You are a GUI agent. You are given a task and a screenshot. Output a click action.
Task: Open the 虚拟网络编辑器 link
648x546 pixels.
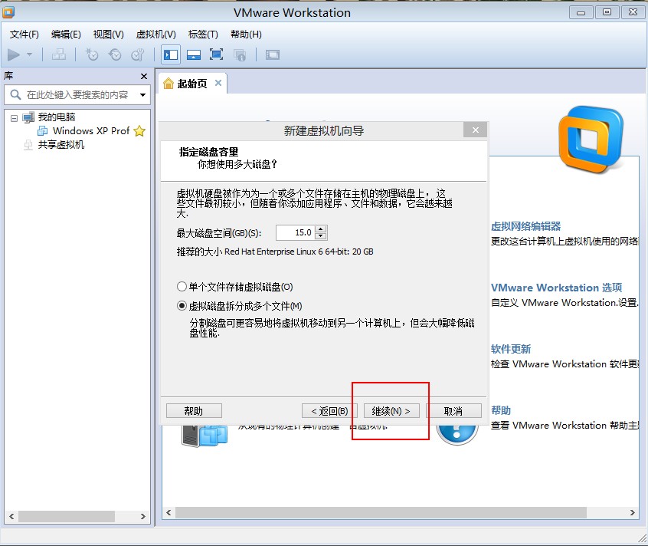[x=525, y=226]
